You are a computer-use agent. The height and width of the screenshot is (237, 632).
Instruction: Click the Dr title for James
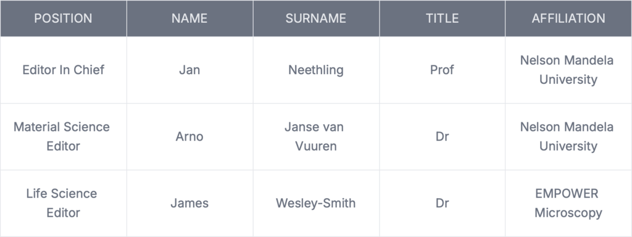pyautogui.click(x=442, y=202)
